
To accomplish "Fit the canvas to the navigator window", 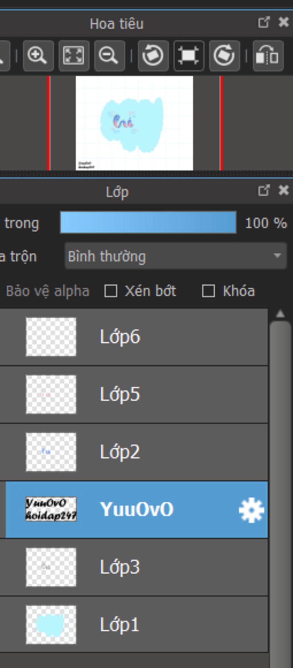I will [x=74, y=56].
